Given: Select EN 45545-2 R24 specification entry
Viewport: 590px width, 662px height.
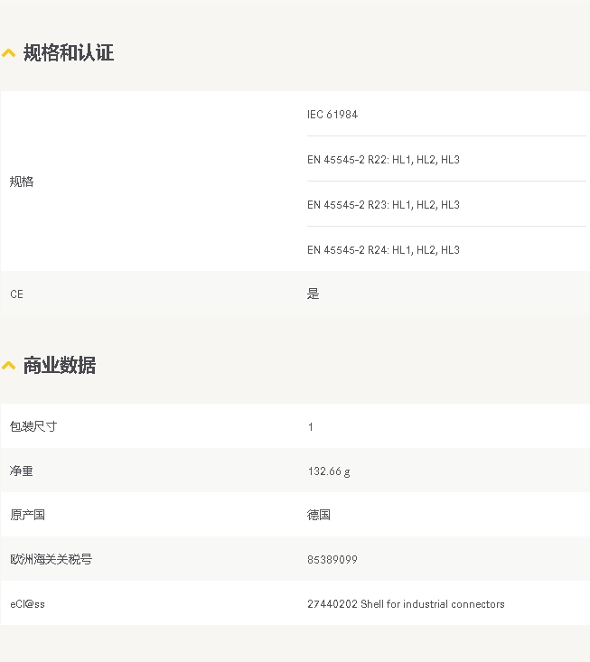Looking at the screenshot, I should click(x=383, y=250).
